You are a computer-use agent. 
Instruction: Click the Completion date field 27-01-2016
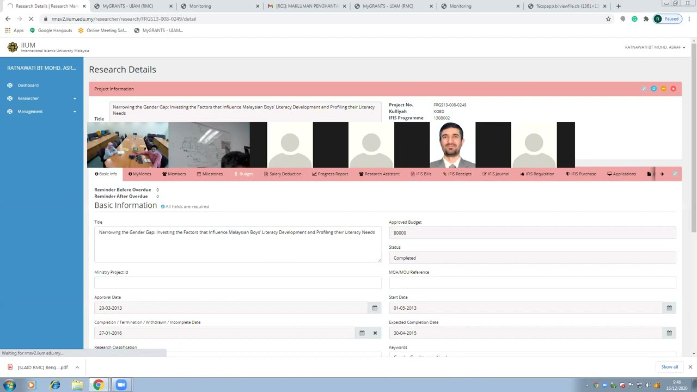point(224,333)
